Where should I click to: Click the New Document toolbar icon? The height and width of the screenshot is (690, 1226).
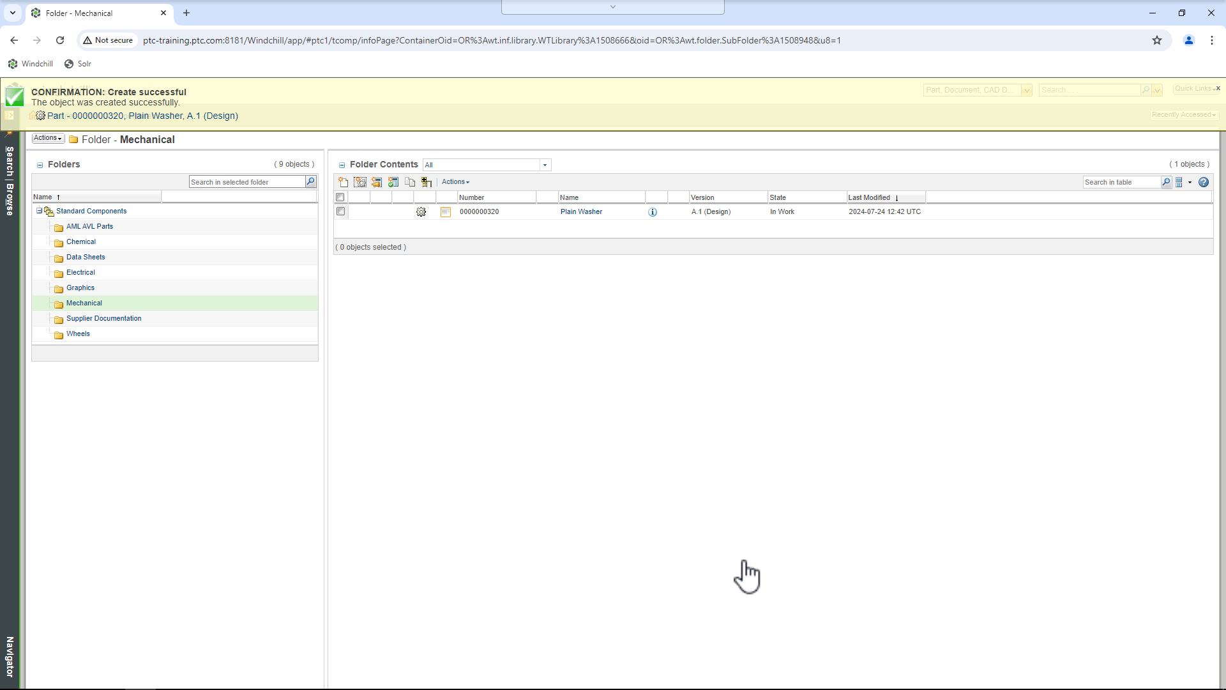[344, 182]
